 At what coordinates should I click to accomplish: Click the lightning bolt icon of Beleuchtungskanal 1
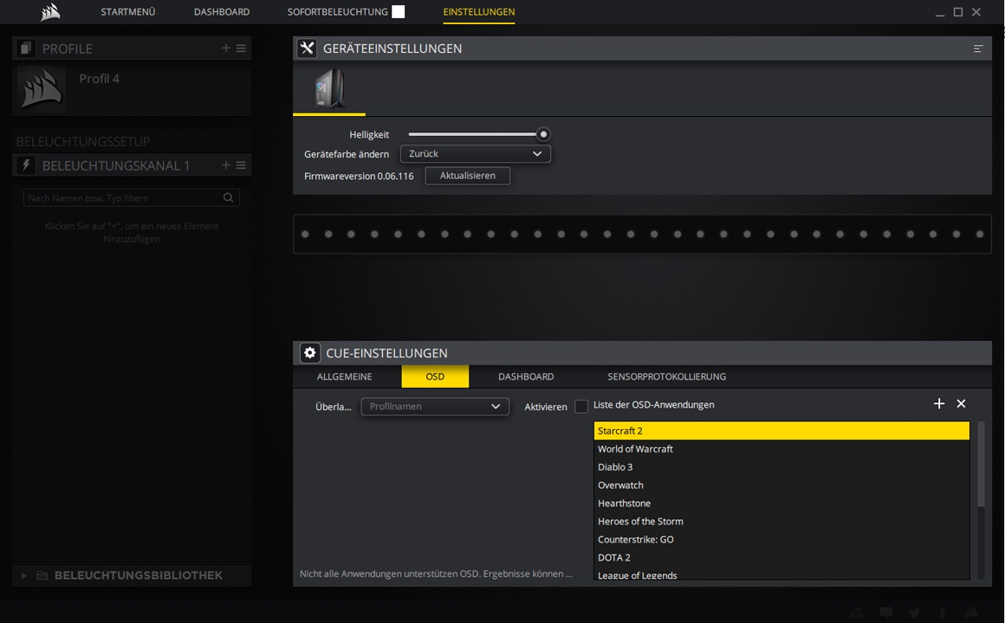(x=26, y=165)
